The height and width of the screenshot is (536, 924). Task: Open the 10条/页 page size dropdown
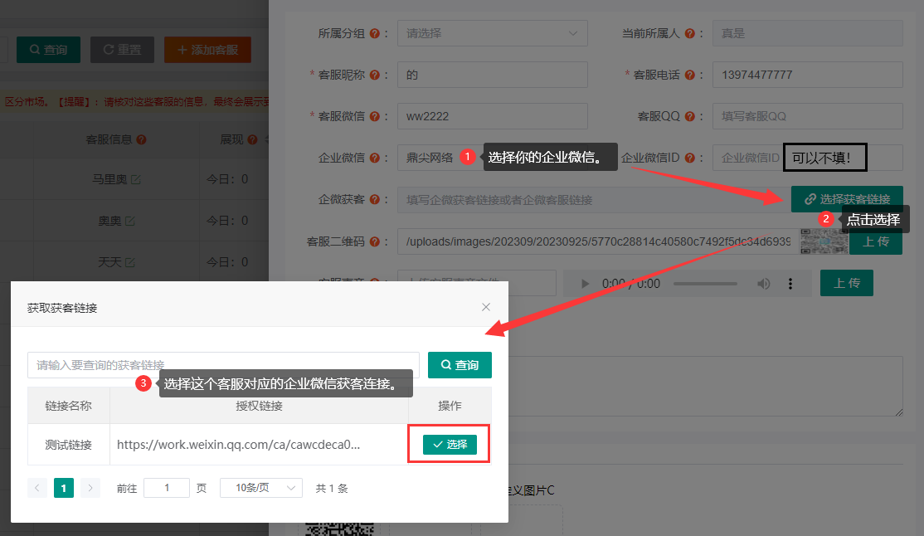point(260,488)
